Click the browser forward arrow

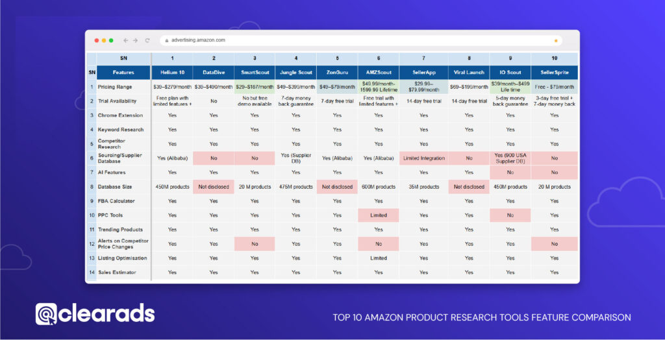click(135, 40)
